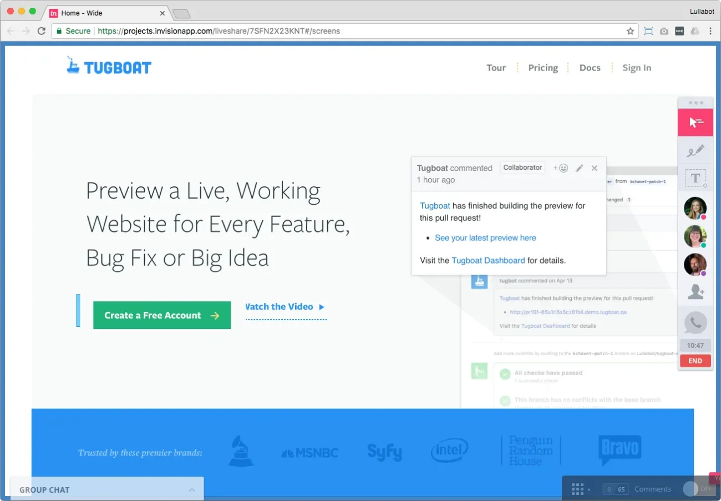
Task: Click the Secure lock indicator
Action: (x=73, y=31)
